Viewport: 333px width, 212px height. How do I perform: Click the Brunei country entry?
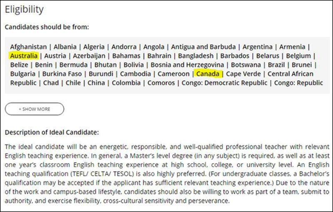[x=302, y=65]
